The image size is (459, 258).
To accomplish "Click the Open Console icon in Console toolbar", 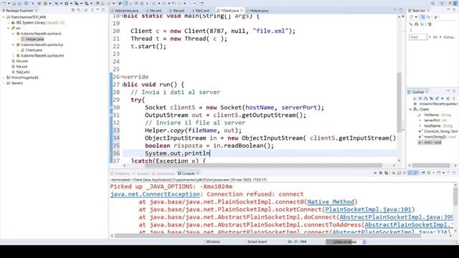I will (x=438, y=173).
